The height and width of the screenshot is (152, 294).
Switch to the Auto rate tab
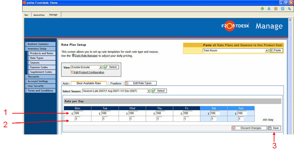click(x=66, y=84)
